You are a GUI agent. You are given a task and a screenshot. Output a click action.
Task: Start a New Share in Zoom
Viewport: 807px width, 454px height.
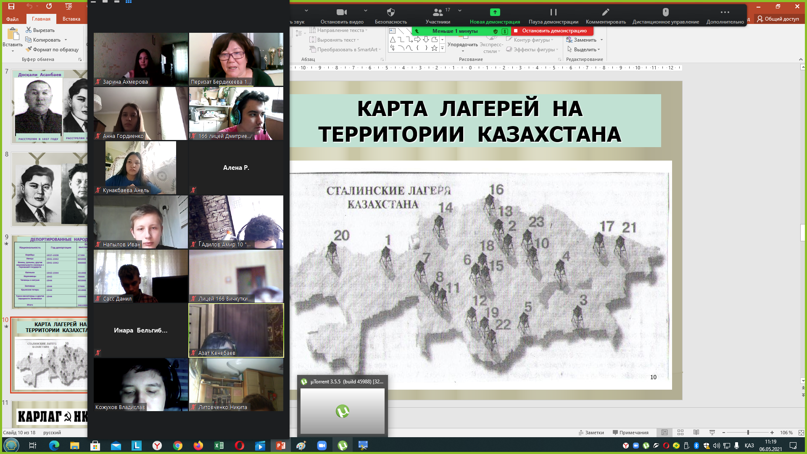(495, 12)
